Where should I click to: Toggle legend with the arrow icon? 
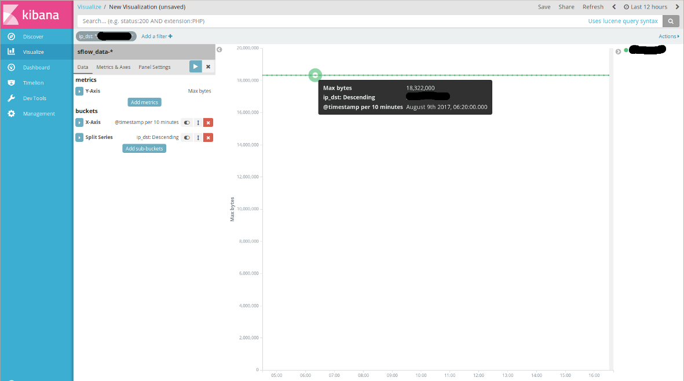coord(618,52)
